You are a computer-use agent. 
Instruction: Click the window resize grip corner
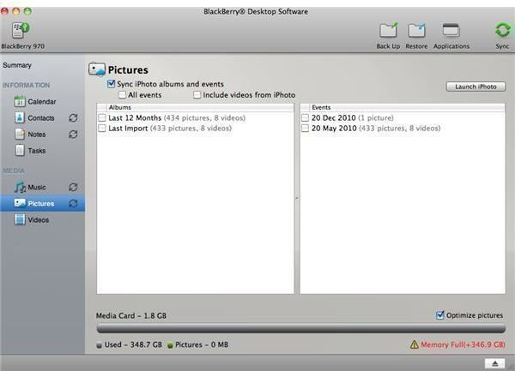pyautogui.click(x=511, y=367)
